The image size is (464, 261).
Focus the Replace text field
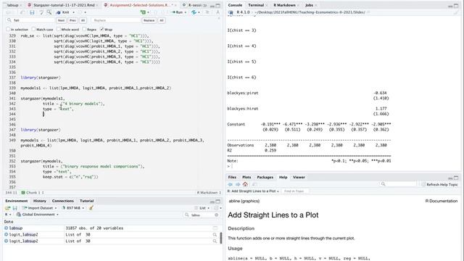(x=116, y=20)
